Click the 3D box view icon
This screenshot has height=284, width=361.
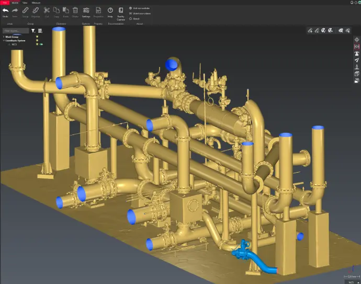(x=357, y=74)
